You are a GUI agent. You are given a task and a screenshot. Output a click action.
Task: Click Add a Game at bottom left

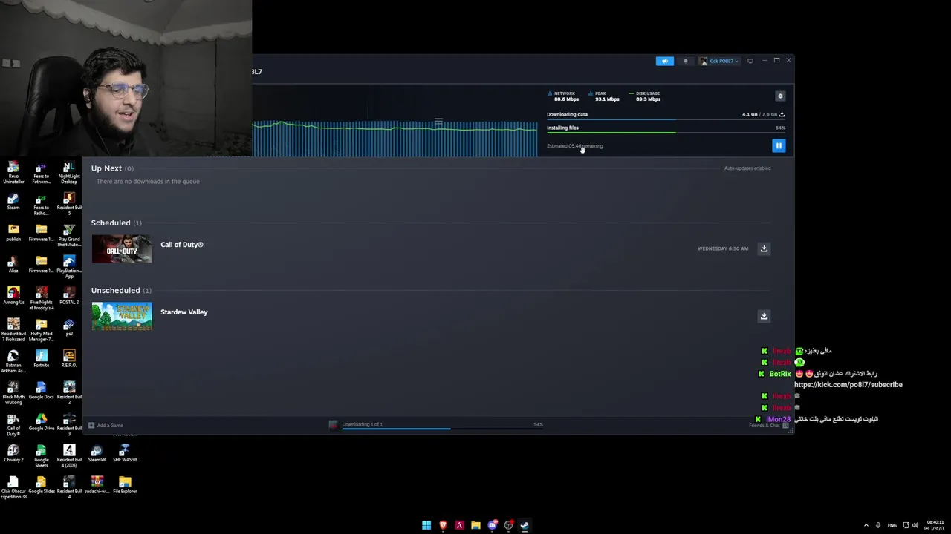tap(106, 426)
